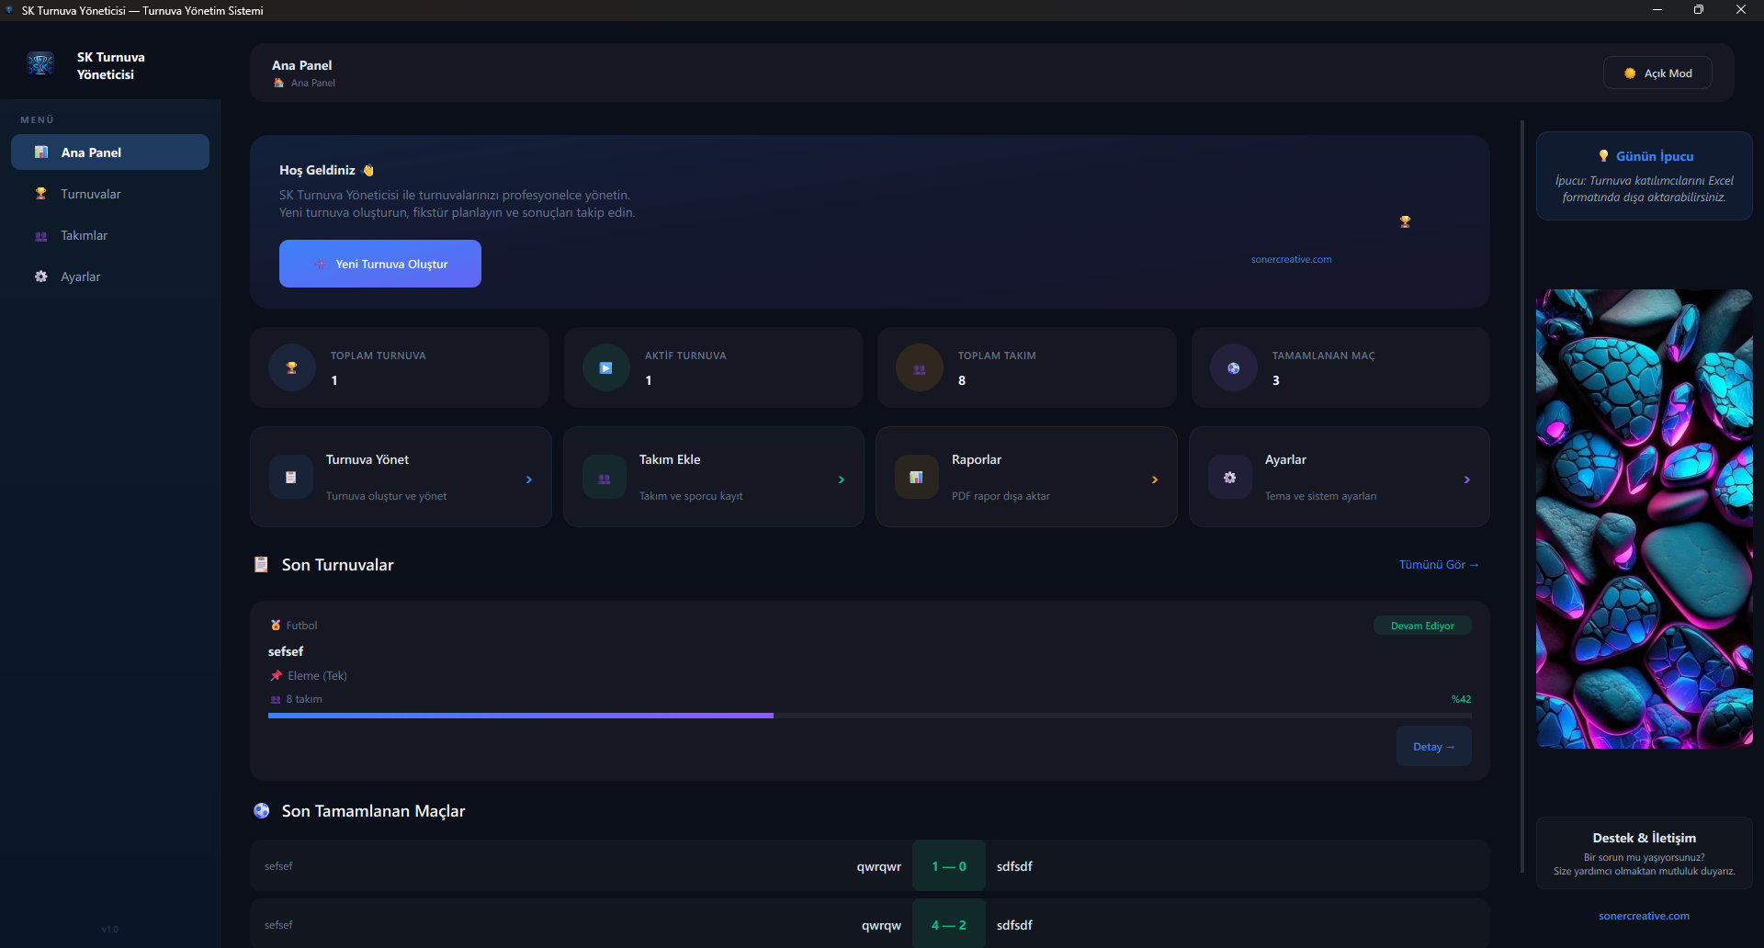Click the SK Turnuva Yöneticisi logo icon
The width and height of the screenshot is (1764, 948).
(40, 64)
